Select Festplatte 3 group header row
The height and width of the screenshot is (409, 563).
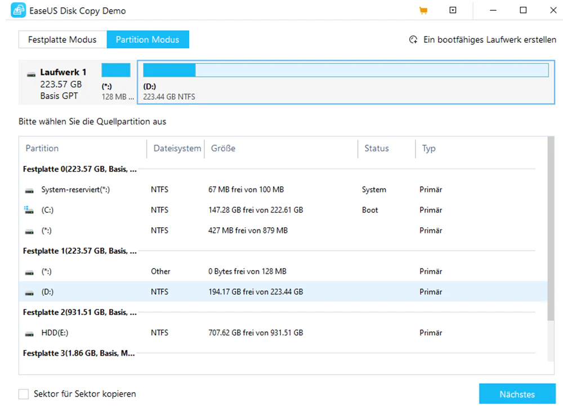click(279, 353)
